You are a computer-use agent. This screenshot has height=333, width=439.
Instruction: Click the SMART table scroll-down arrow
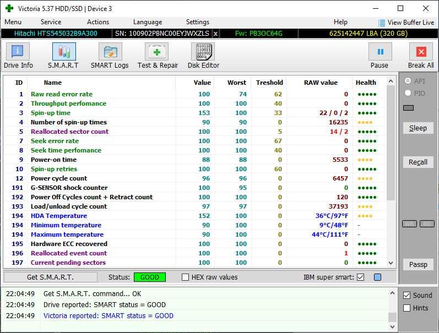(391, 263)
